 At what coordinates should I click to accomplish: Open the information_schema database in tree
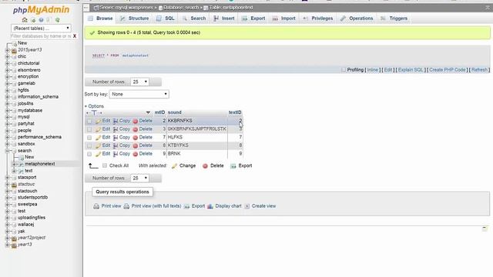pyautogui.click(x=38, y=97)
